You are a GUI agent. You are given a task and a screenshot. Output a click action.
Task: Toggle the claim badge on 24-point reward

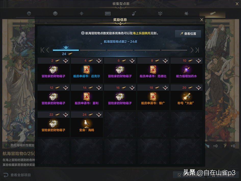pos(99,115)
